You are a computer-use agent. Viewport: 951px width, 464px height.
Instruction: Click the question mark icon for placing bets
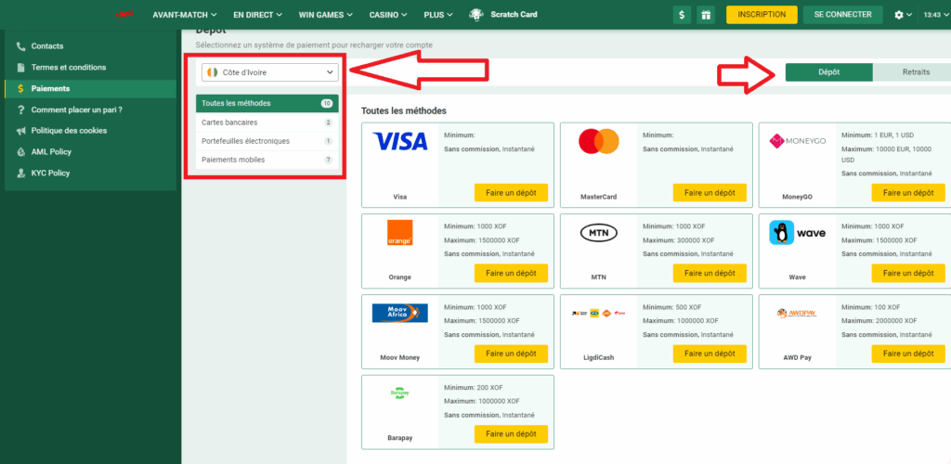21,110
